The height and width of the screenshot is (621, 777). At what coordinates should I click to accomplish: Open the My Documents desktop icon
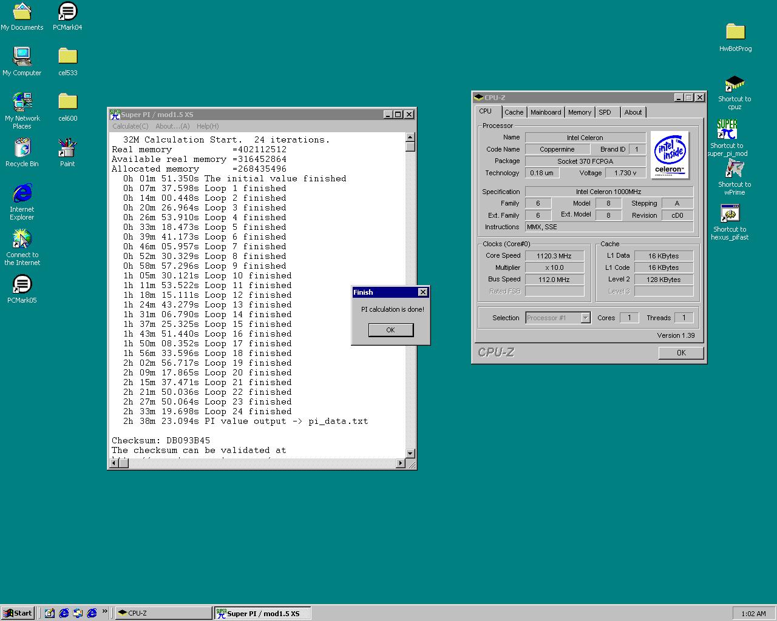pos(22,16)
